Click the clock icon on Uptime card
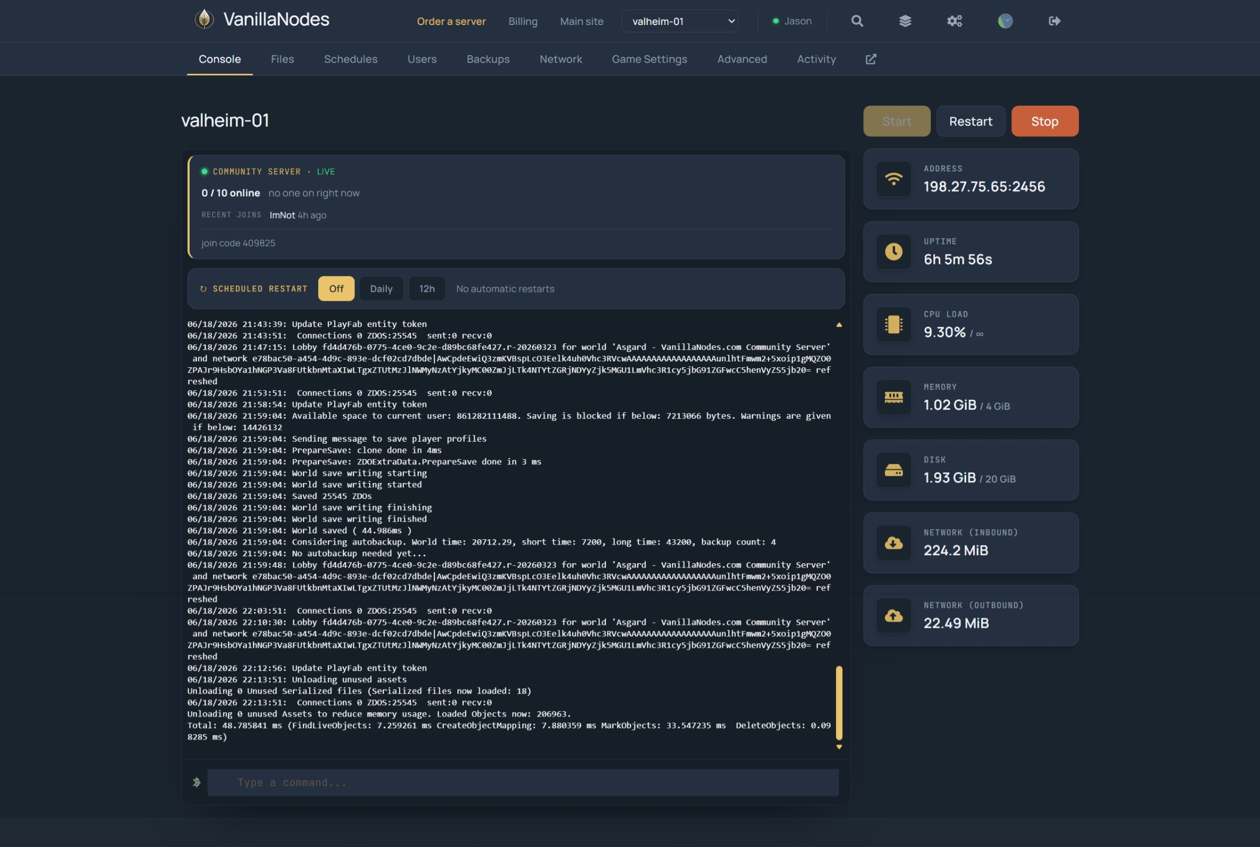Viewport: 1260px width, 847px height. click(x=893, y=251)
